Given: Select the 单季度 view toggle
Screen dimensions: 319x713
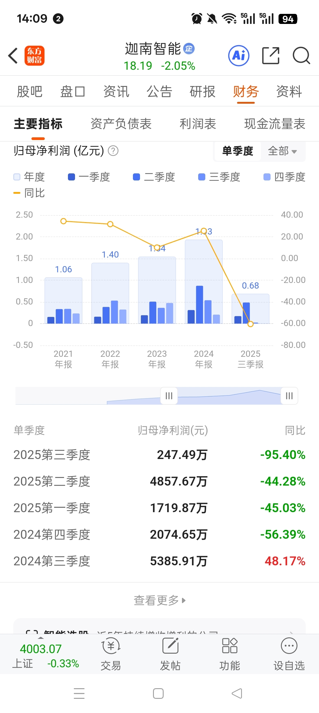Looking at the screenshot, I should coord(238,151).
